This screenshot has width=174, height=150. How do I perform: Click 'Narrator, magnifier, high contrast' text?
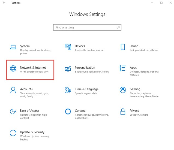[33, 116]
